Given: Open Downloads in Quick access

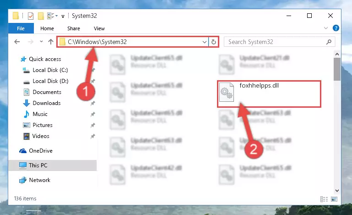Looking at the screenshot, I should 47,103.
